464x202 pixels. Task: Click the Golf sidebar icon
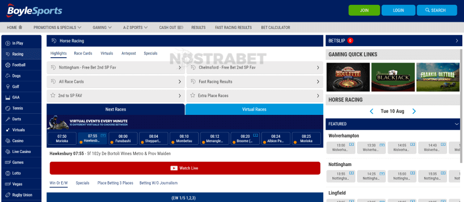[8, 87]
